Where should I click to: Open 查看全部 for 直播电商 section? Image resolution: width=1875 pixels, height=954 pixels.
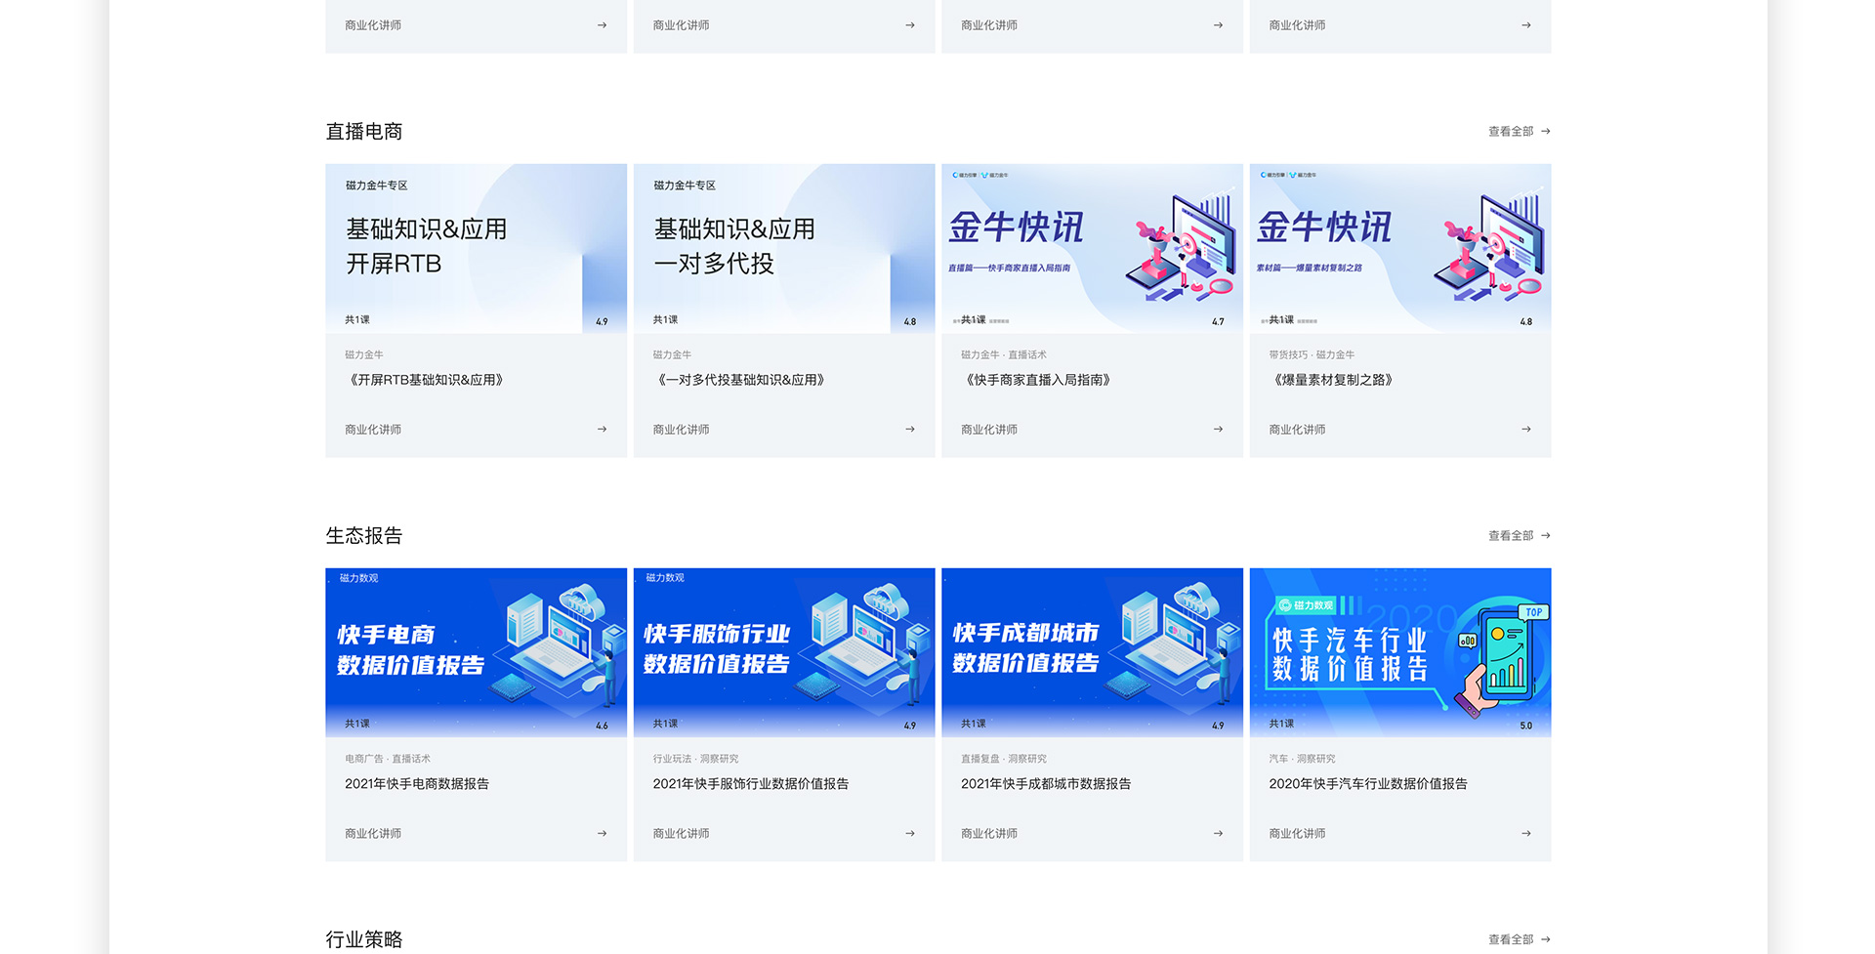click(1518, 132)
